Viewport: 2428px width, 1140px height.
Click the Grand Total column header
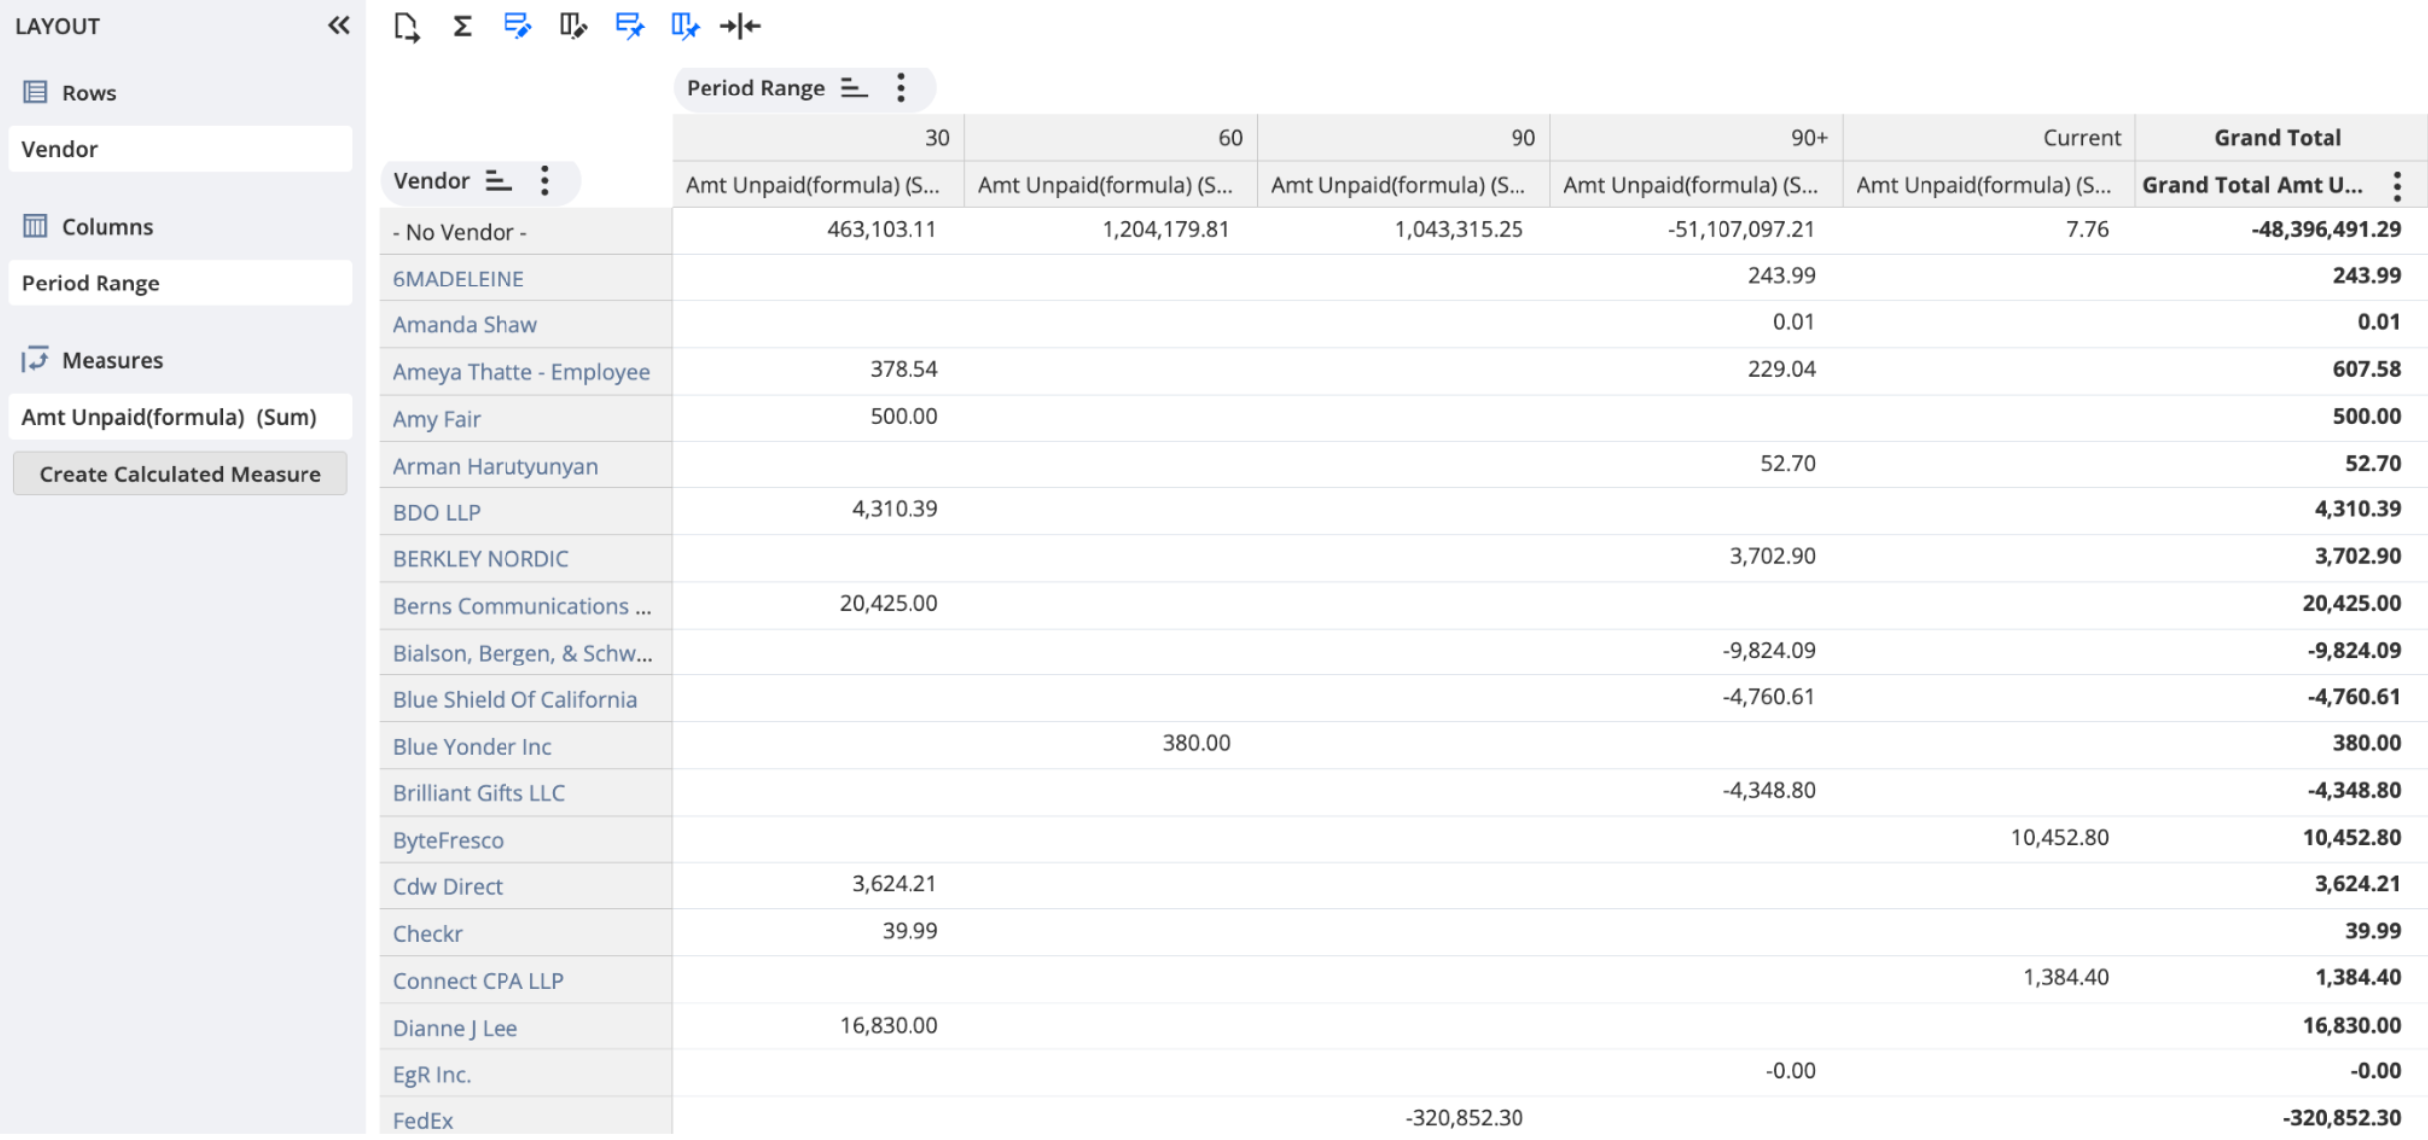tap(2281, 138)
